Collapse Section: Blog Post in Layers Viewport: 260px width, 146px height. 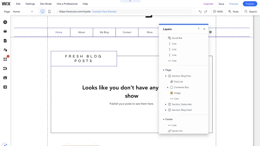pos(166,76)
